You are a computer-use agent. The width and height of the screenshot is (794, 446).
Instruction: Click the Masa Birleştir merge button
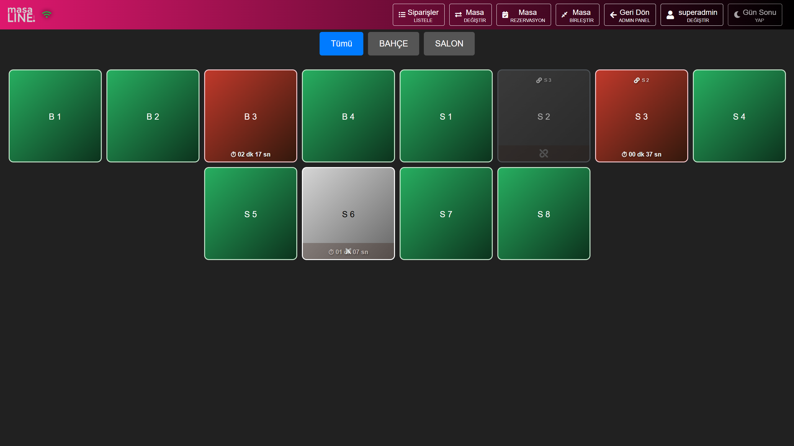point(577,15)
